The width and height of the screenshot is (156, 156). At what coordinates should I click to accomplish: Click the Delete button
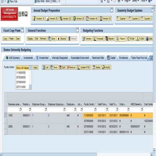pos(96,67)
